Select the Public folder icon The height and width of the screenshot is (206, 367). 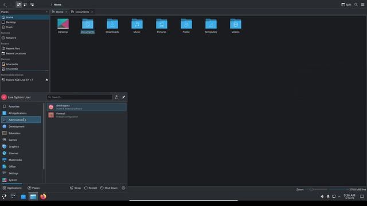(x=186, y=26)
